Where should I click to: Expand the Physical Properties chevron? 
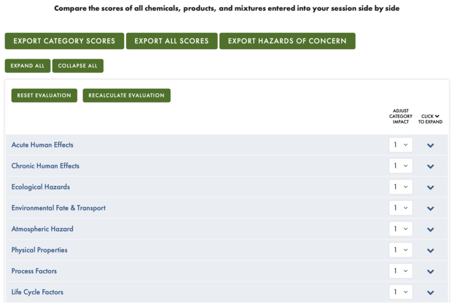(430, 251)
